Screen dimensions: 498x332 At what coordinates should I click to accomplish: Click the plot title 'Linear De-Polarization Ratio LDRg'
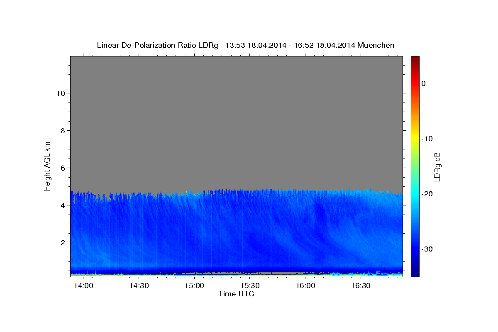[x=158, y=45]
